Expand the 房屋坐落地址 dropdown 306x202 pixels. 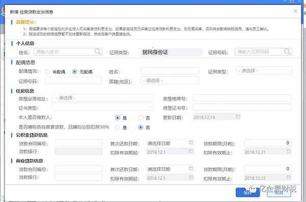(103, 98)
